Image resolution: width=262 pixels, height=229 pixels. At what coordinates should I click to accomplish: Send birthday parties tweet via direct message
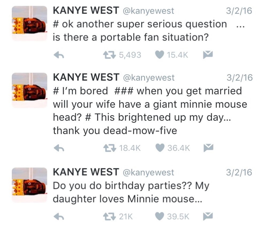tap(208, 216)
